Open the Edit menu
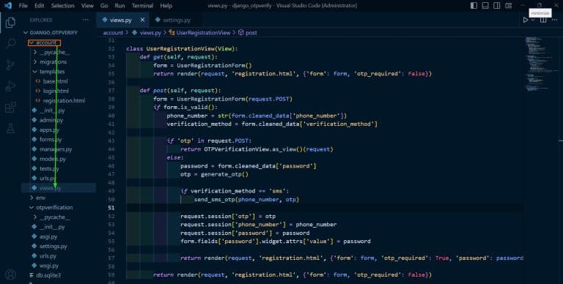563x284 pixels. [39, 5]
